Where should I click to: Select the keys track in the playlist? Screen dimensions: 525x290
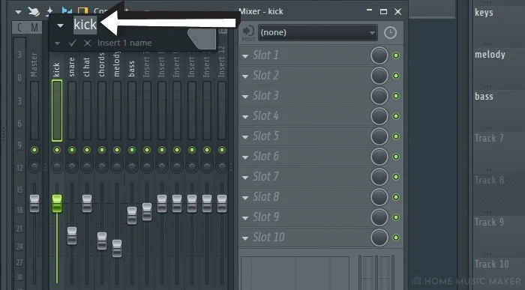pos(484,13)
